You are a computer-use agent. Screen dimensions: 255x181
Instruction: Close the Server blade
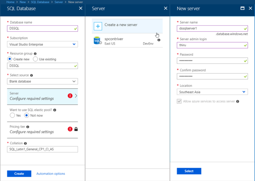point(166,8)
